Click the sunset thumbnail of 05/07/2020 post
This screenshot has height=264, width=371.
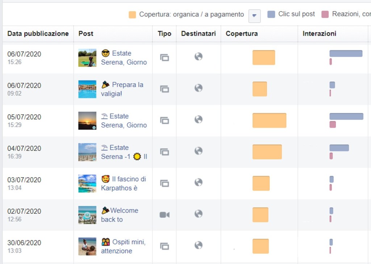pyautogui.click(x=87, y=120)
